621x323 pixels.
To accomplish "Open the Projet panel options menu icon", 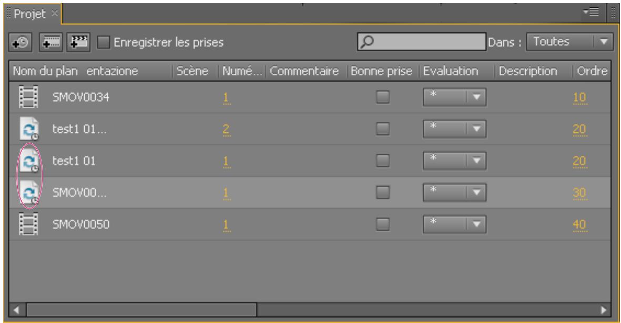I will click(591, 12).
